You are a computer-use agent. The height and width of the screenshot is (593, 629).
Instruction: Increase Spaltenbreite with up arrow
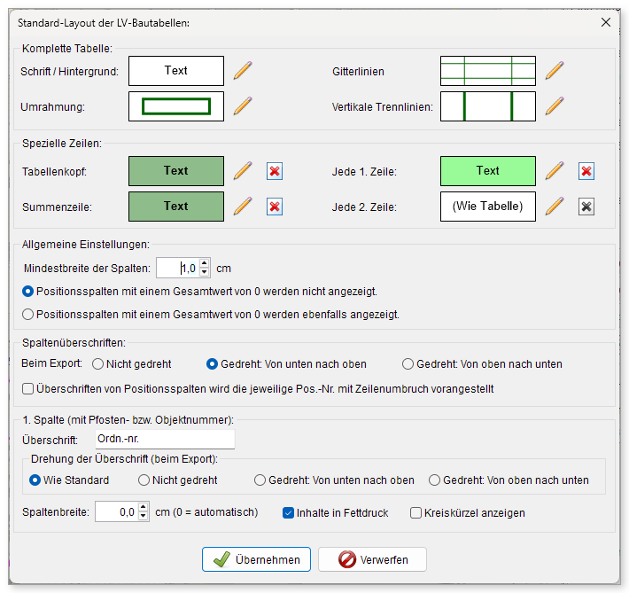[x=144, y=507]
